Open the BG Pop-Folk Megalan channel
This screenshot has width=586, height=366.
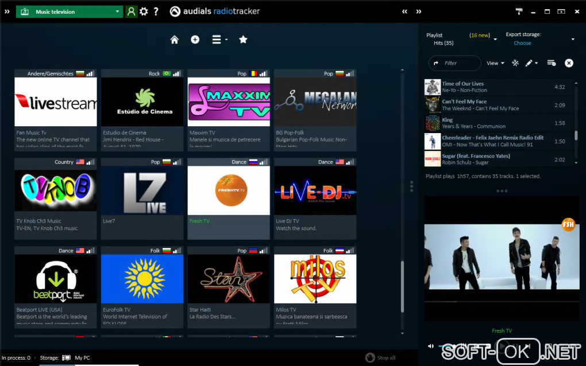click(x=315, y=110)
